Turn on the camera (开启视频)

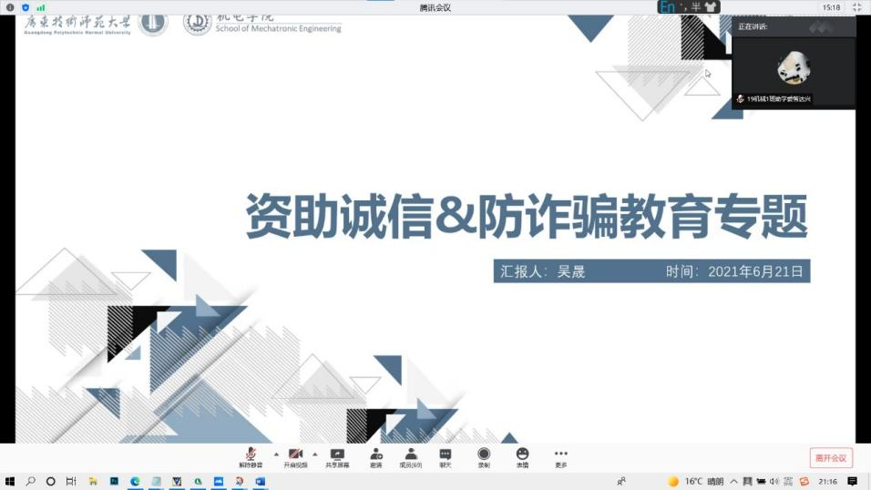click(295, 456)
